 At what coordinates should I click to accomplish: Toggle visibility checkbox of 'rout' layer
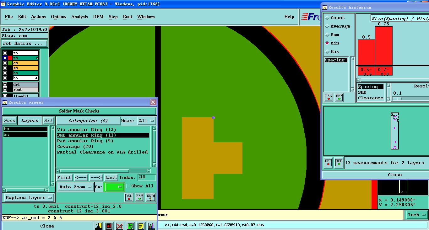click(5, 90)
